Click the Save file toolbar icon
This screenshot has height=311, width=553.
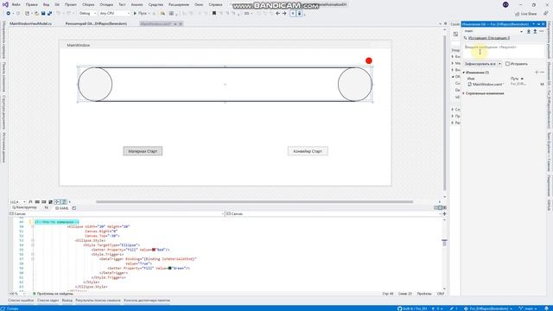click(x=43, y=14)
